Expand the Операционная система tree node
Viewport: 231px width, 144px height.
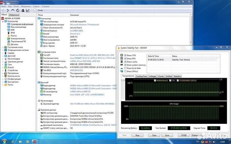point(3,50)
